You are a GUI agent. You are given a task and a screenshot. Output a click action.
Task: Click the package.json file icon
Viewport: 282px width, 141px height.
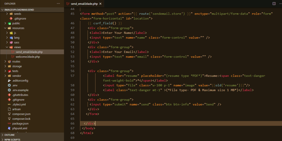[9, 124]
